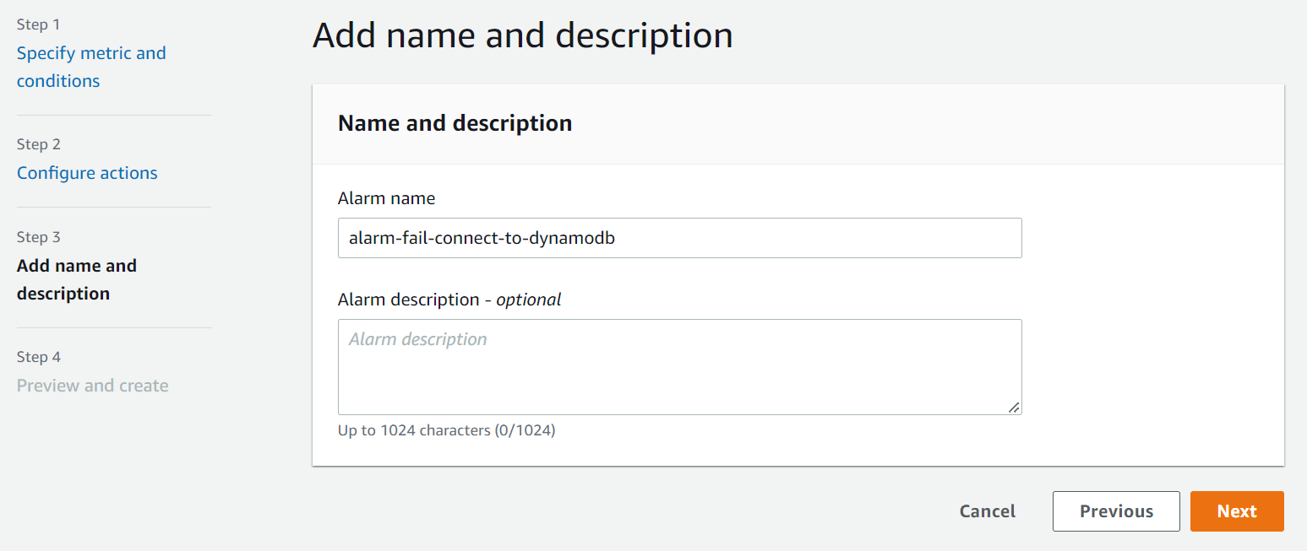This screenshot has height=551, width=1307.
Task: Click the greyed-out Preview and create step
Action: pos(93,386)
